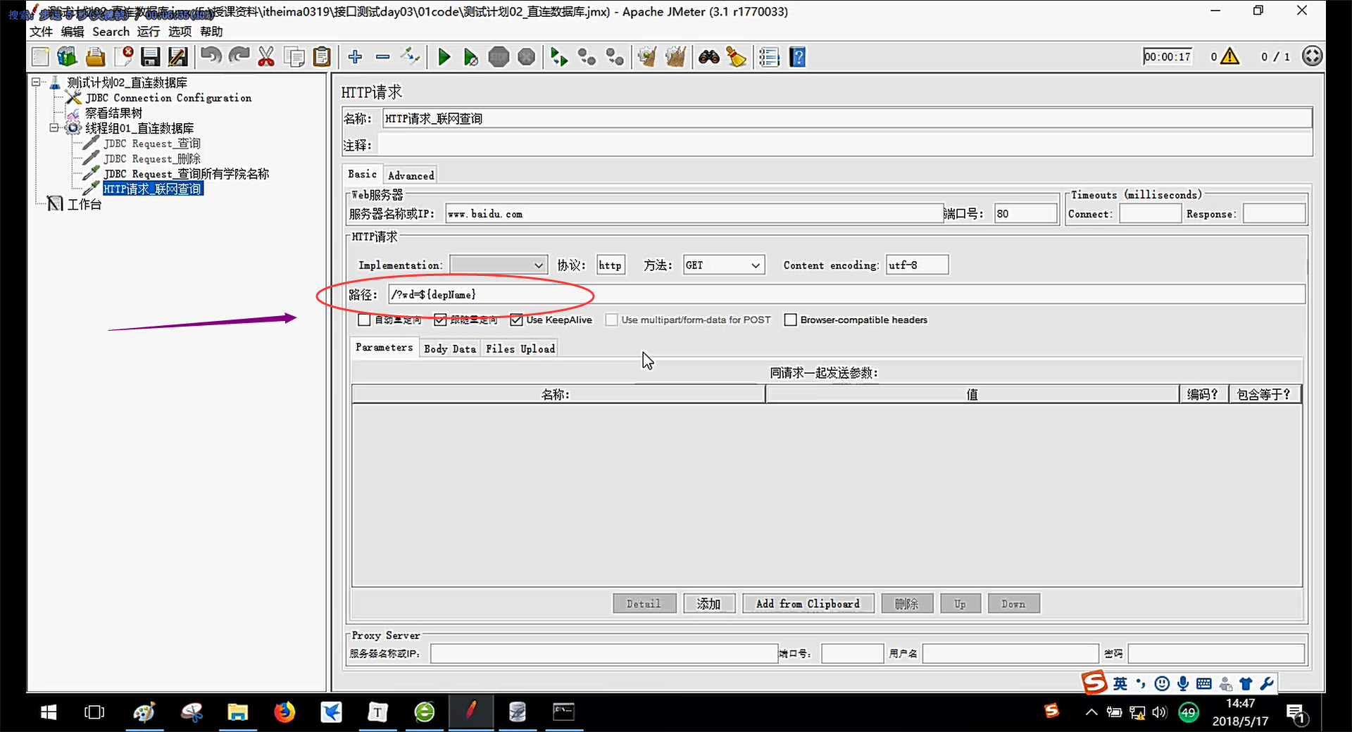
Task: Click the port number field showing 80
Action: (1025, 214)
